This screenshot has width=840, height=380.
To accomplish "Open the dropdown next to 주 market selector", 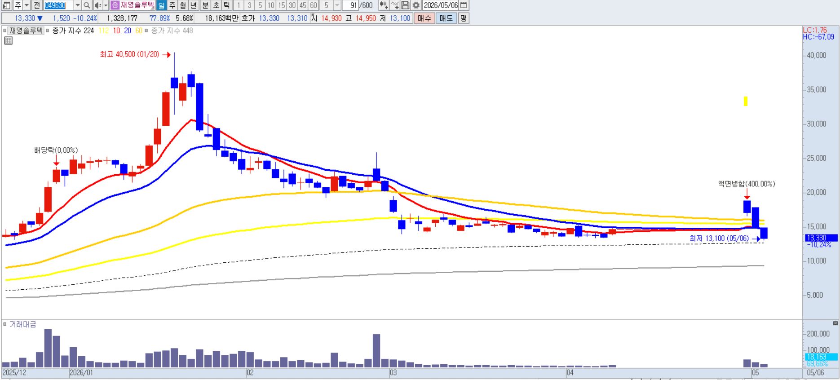I will click(27, 5).
